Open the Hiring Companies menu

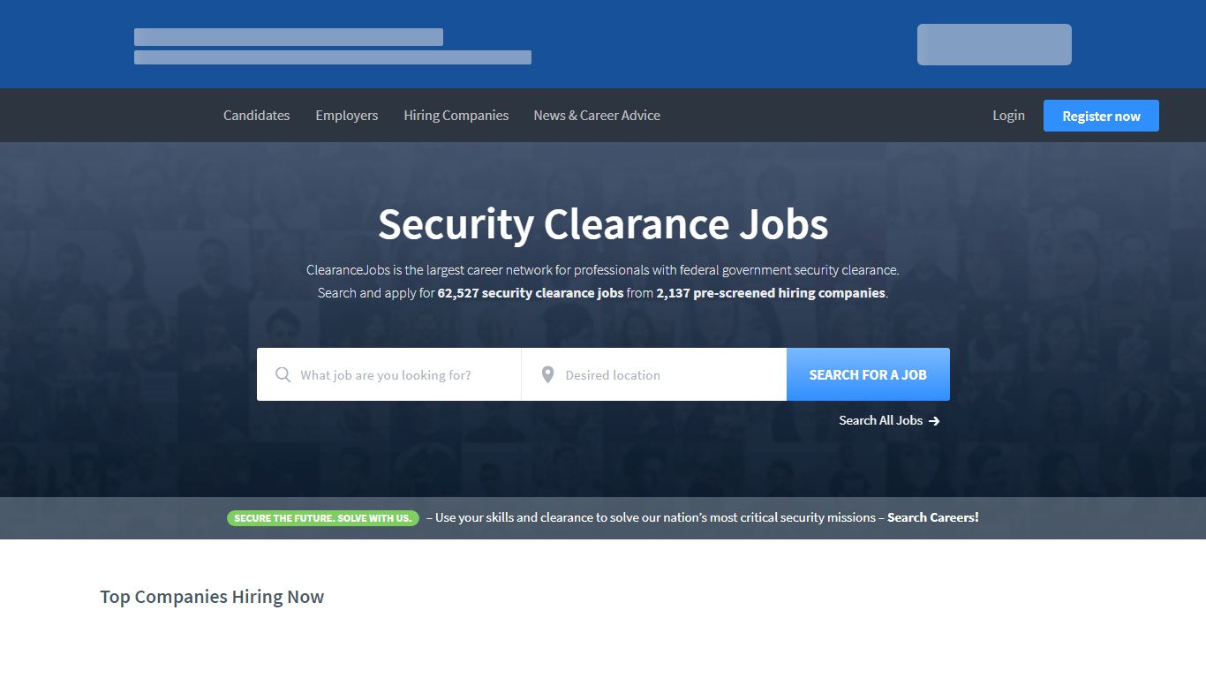[x=456, y=116]
